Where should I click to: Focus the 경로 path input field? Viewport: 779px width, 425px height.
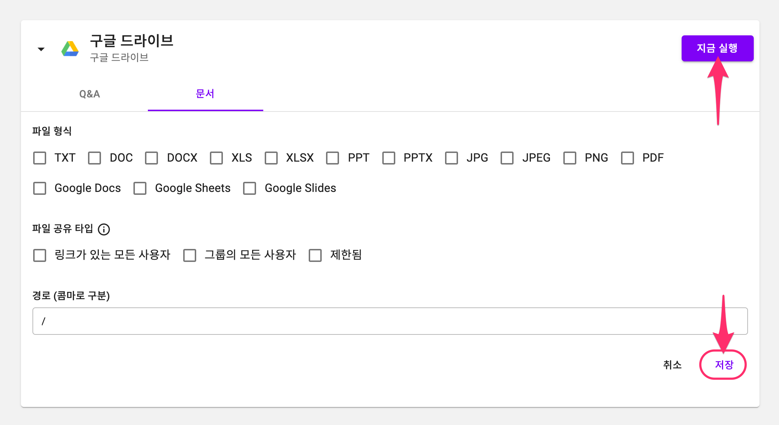pos(390,321)
